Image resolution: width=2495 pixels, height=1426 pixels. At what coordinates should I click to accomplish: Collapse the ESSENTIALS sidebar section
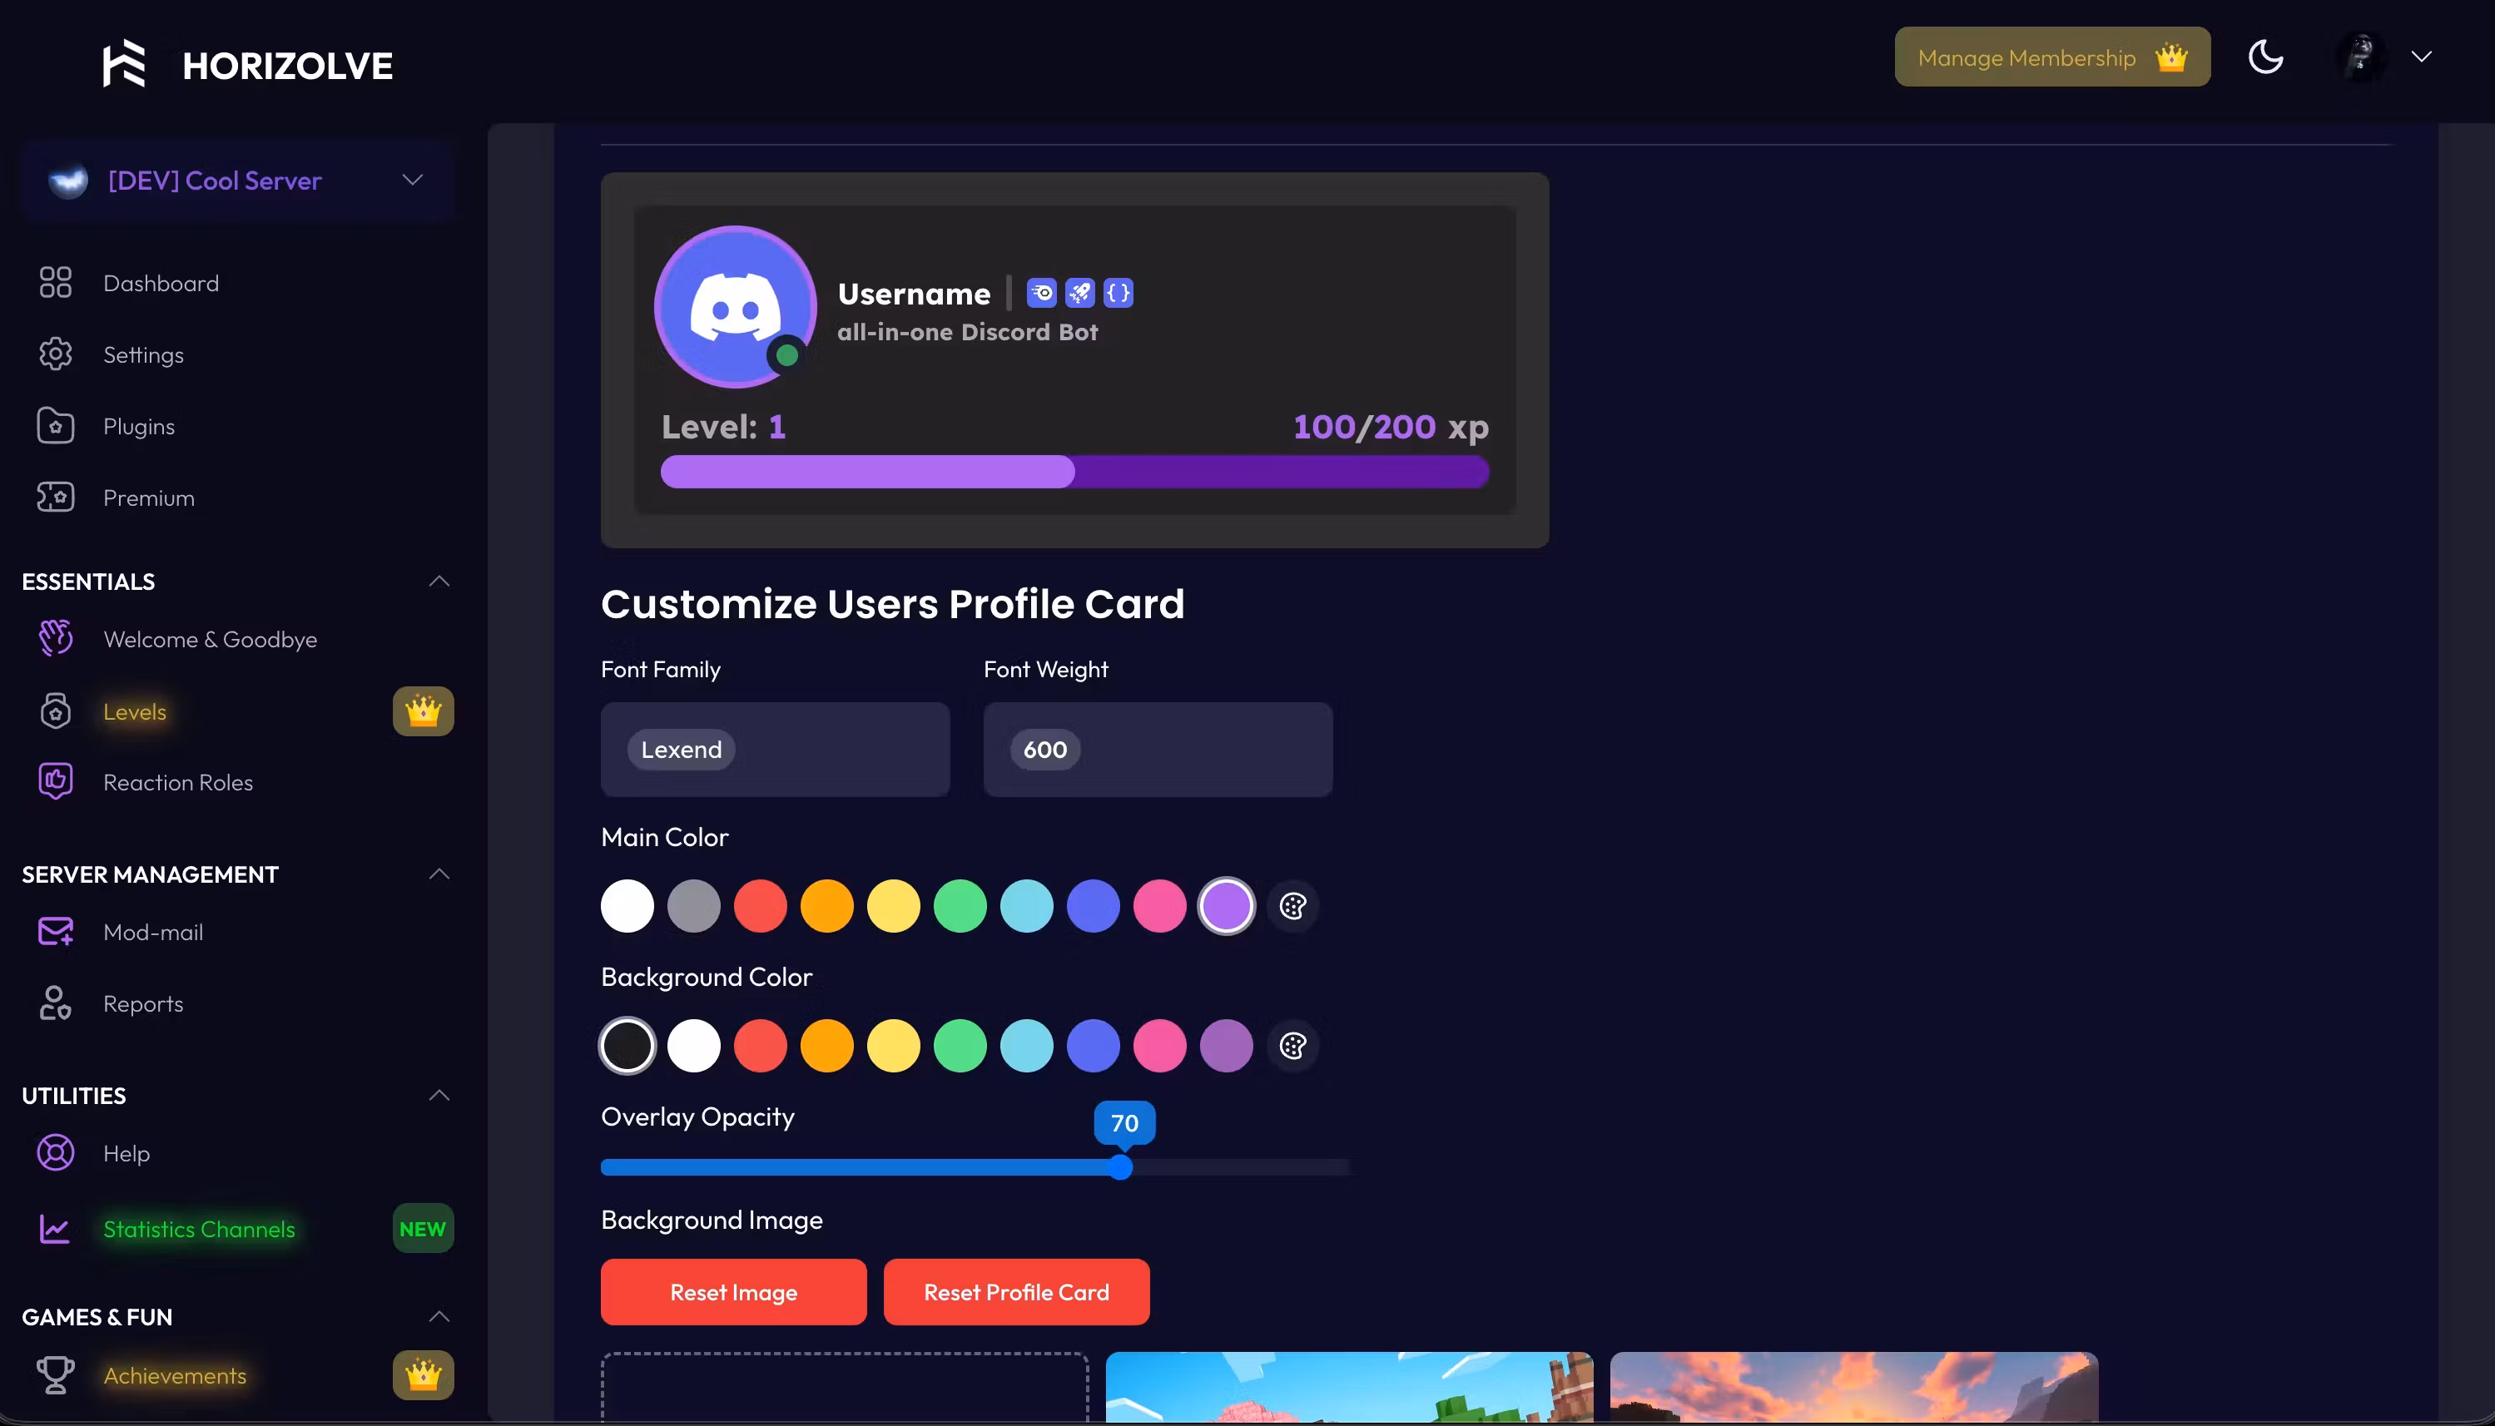pos(439,582)
